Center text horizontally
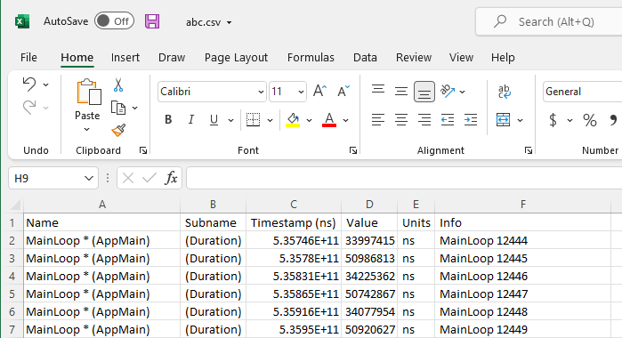Screen dimensions: 622x338 pyautogui.click(x=401, y=119)
